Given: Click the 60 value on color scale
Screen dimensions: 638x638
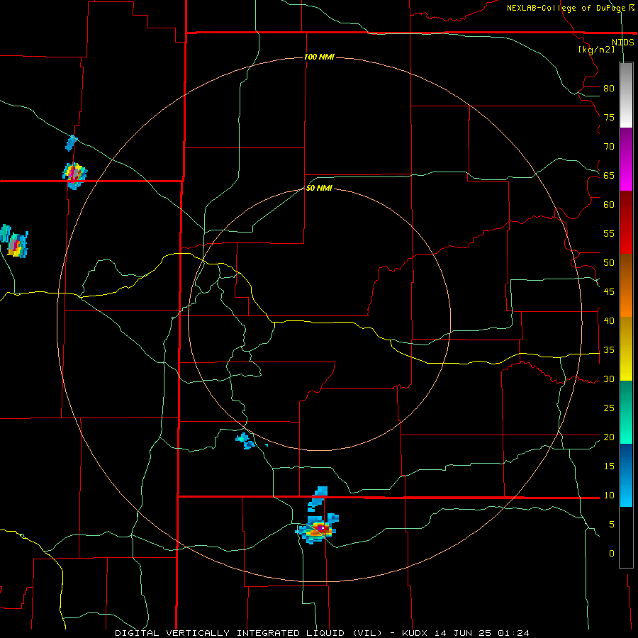Looking at the screenshot, I should point(609,205).
